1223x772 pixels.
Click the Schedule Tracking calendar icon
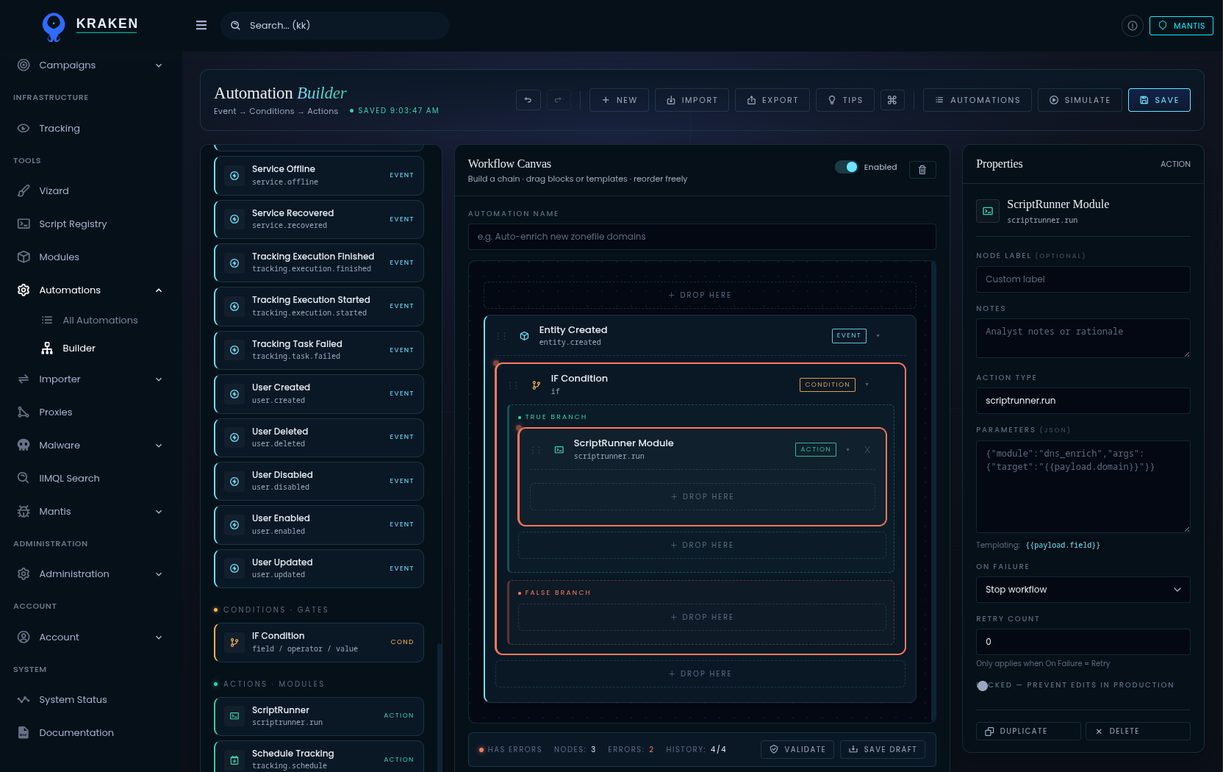coord(234,760)
